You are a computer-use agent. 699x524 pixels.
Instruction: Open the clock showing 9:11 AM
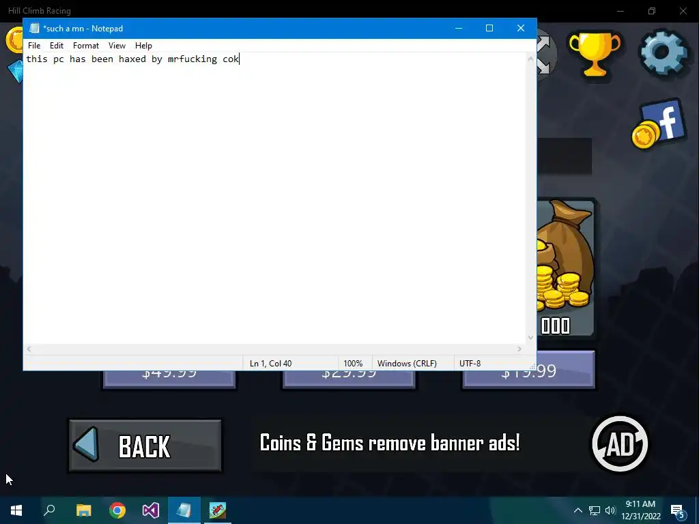point(641,510)
